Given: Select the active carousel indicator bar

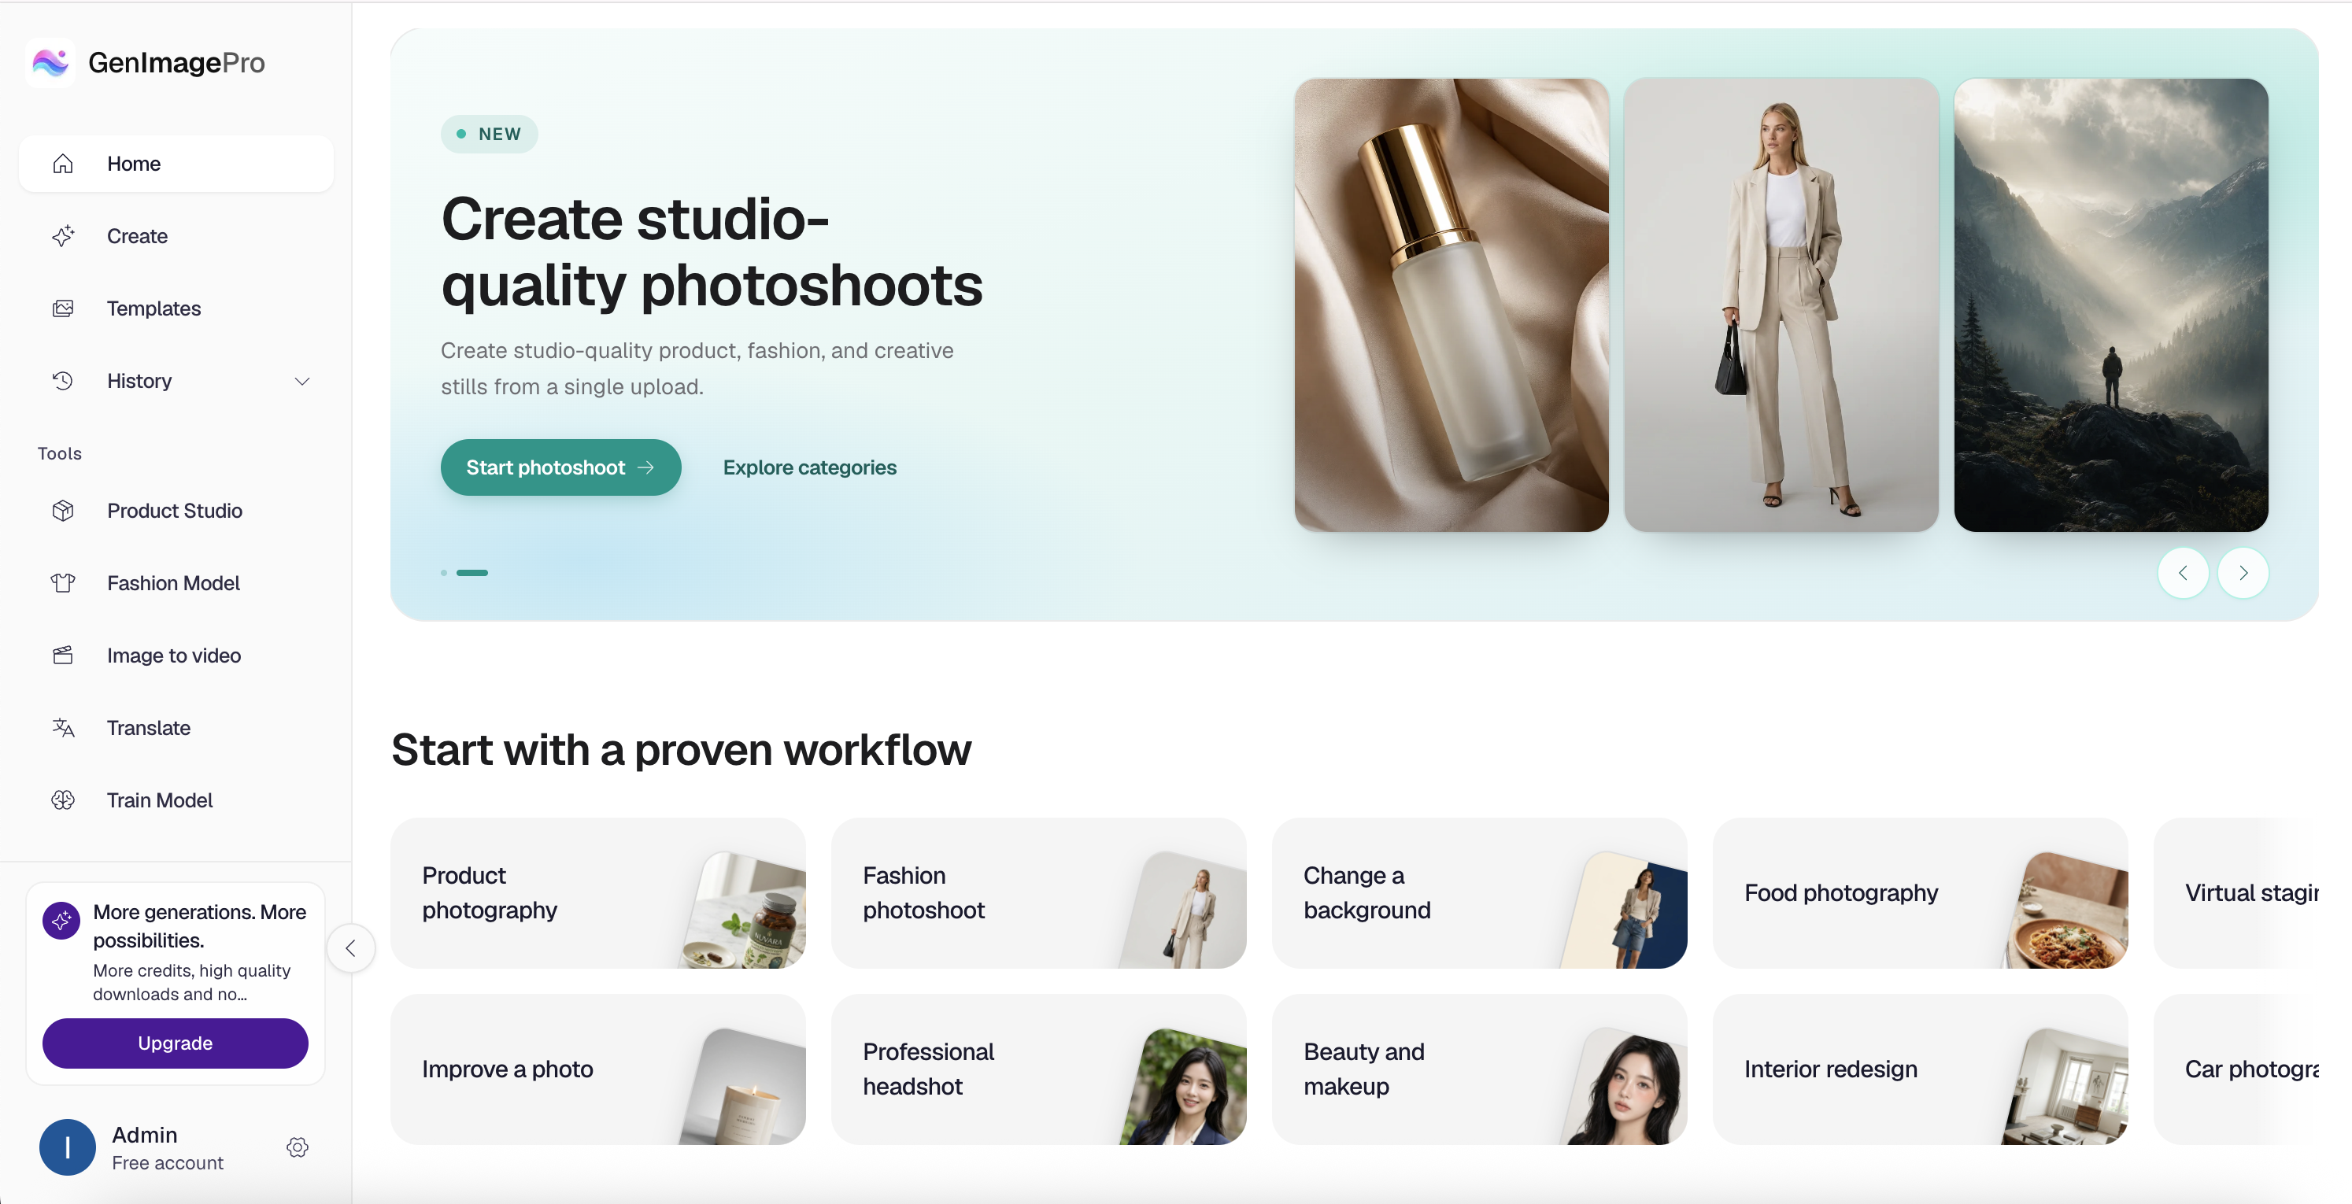Looking at the screenshot, I should 472,573.
